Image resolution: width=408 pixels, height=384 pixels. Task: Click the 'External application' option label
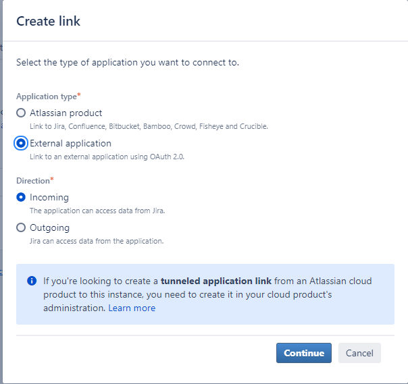coord(70,143)
